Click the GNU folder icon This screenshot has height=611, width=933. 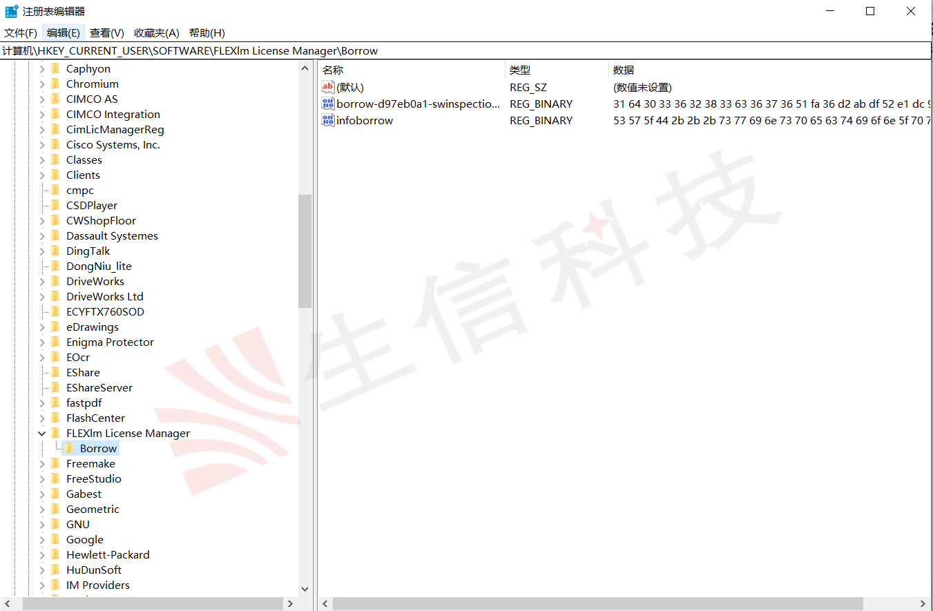click(56, 524)
